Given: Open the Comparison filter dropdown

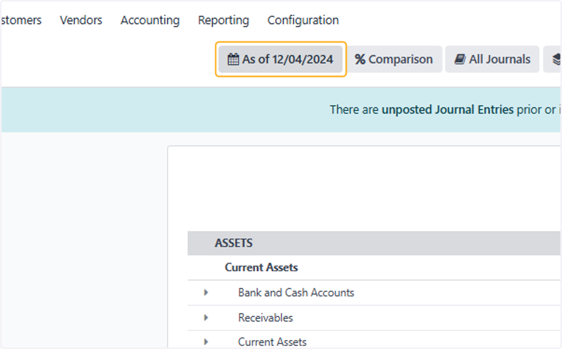Looking at the screenshot, I should tap(394, 59).
